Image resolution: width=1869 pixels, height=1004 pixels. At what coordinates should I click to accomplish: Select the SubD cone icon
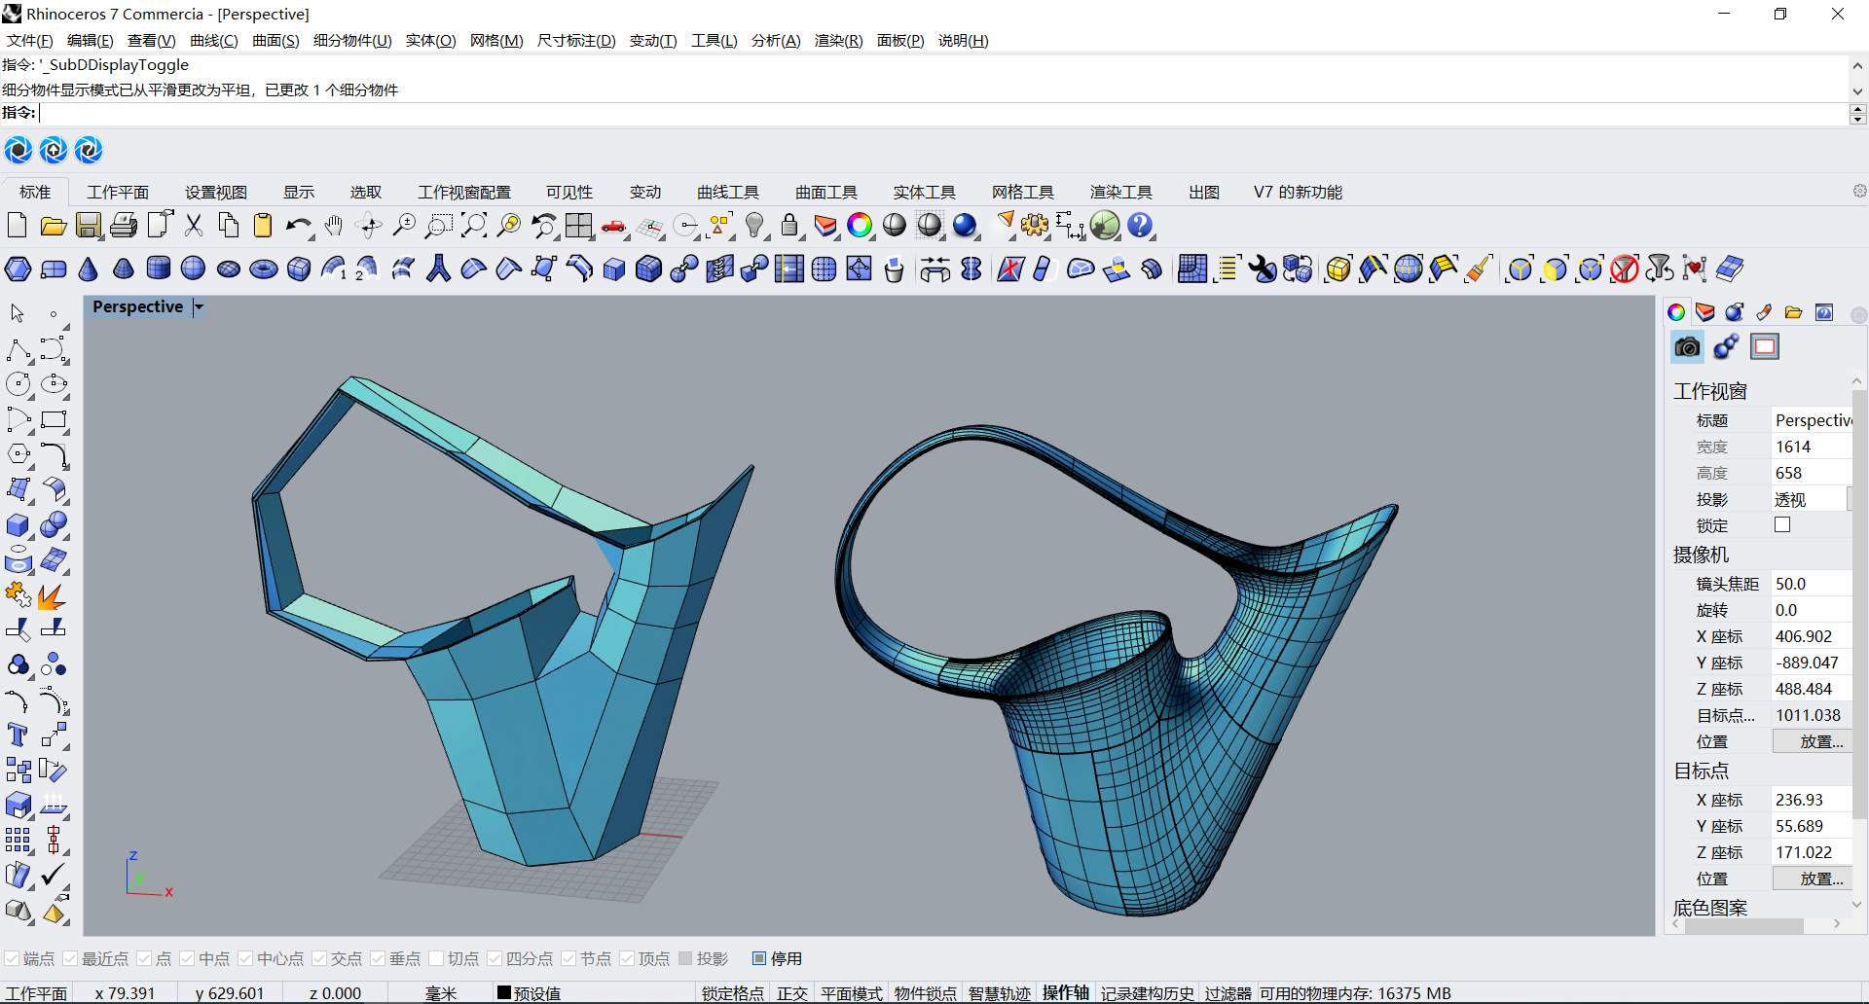point(89,269)
